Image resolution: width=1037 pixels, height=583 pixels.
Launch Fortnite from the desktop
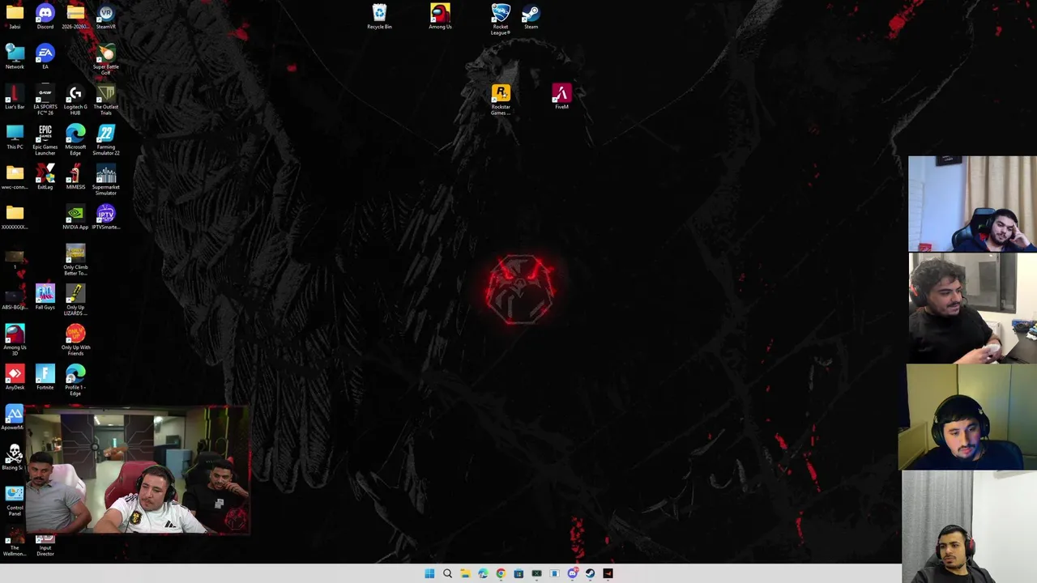click(45, 377)
